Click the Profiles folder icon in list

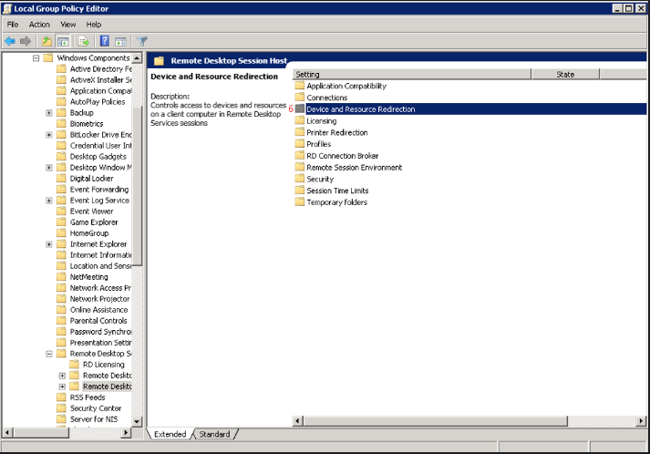click(x=300, y=144)
